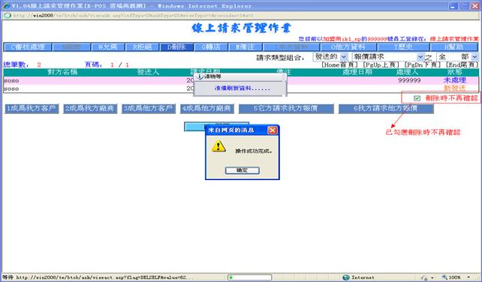Click the loading progress bar in status bar

pos(249,277)
